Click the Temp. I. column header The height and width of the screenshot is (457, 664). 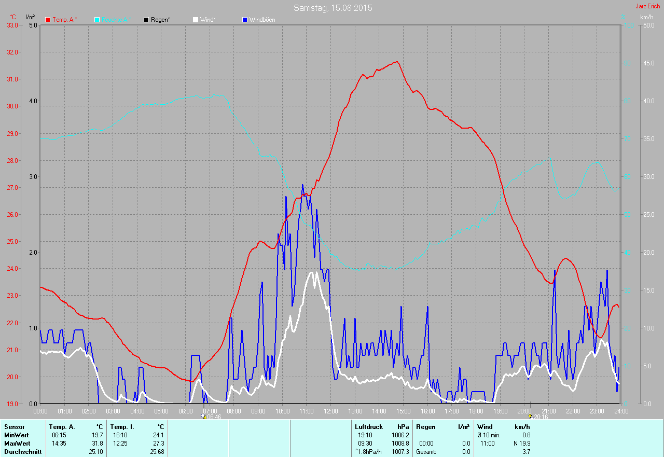click(122, 427)
